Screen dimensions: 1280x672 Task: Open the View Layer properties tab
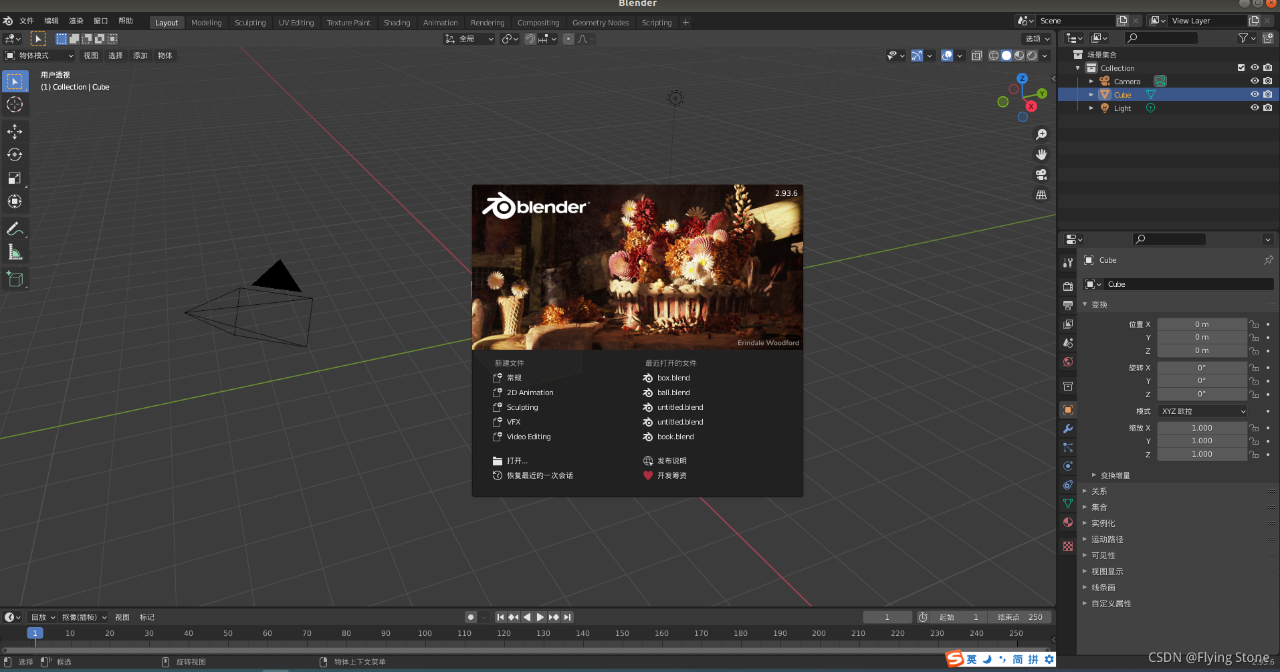click(x=1068, y=324)
